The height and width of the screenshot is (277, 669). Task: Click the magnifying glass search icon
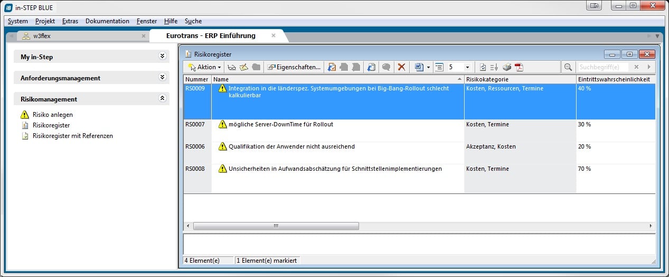568,67
